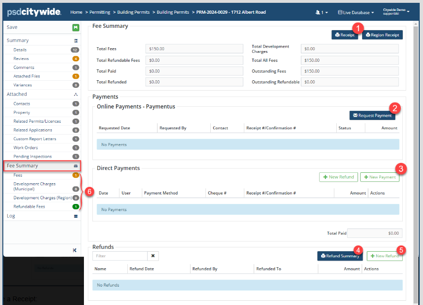Open the Live Database dropdown
Image resolution: width=423 pixels, height=305 pixels.
click(x=356, y=12)
